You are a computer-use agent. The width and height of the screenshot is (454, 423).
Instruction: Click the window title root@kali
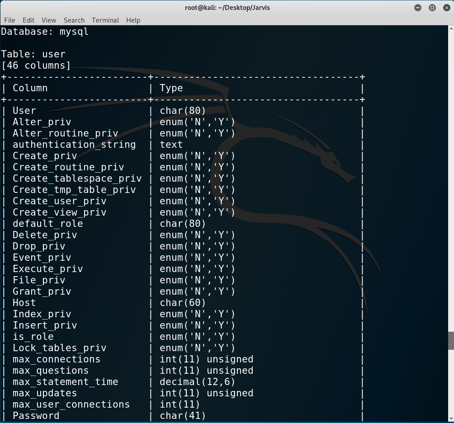click(x=227, y=8)
